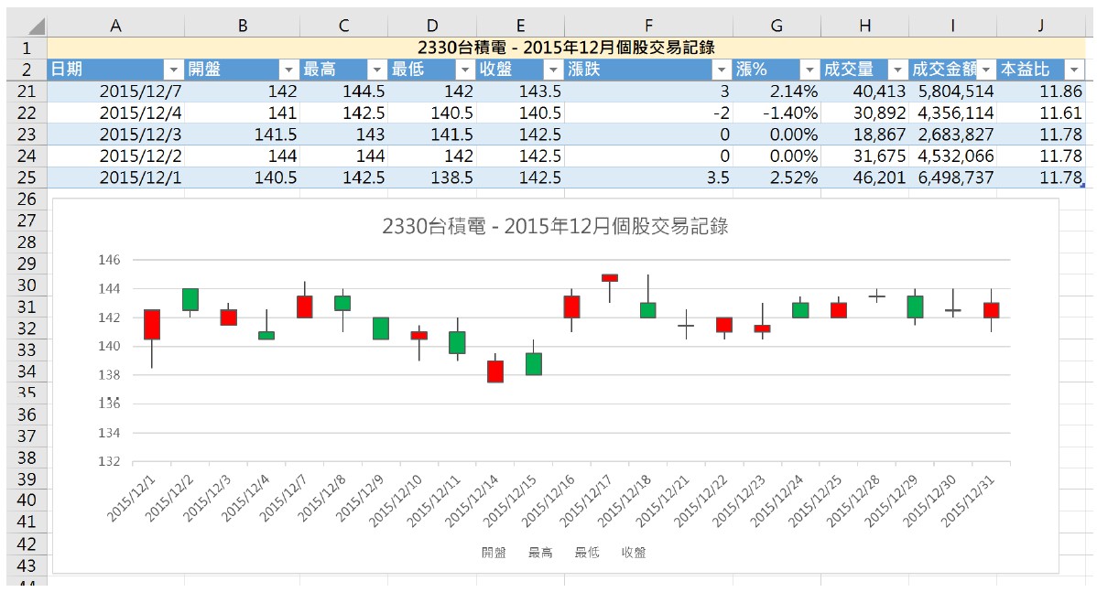
Task: Click date cell 2015/12/4
Action: click(x=116, y=113)
